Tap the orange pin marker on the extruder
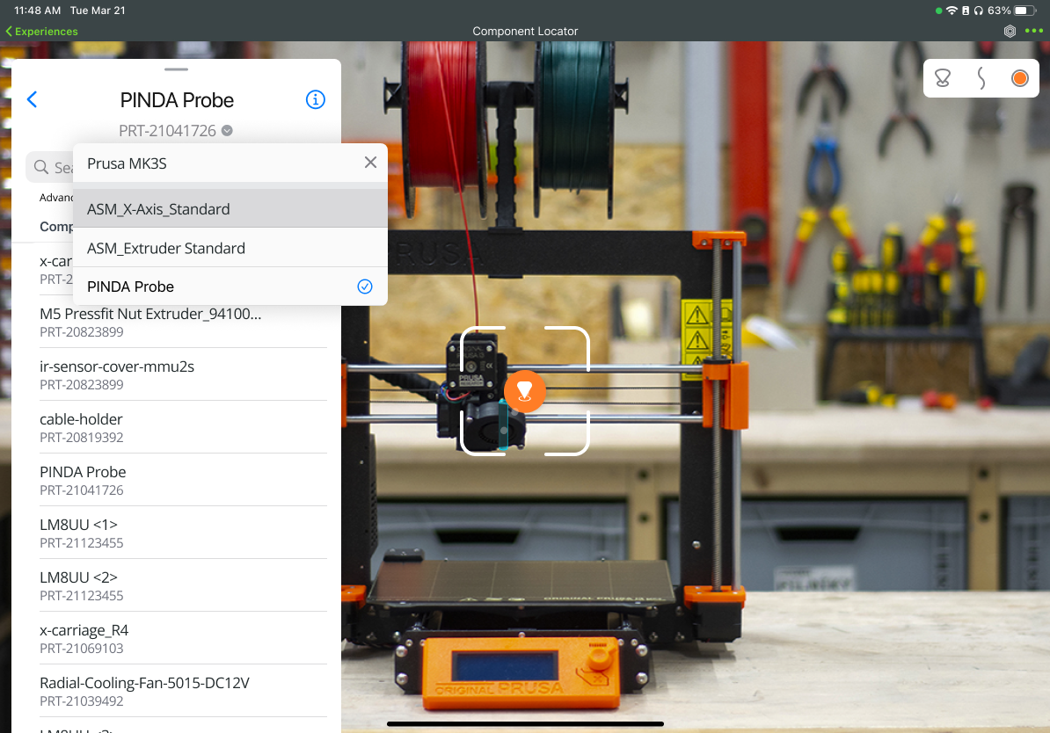 pos(524,391)
